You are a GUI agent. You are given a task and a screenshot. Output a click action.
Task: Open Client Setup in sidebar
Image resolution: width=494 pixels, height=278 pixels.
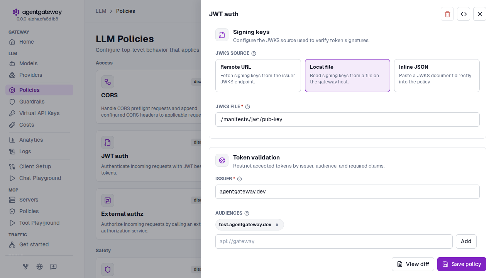coord(39,166)
